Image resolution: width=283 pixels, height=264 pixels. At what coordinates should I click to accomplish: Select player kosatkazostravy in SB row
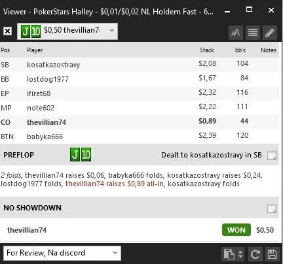coord(54,65)
